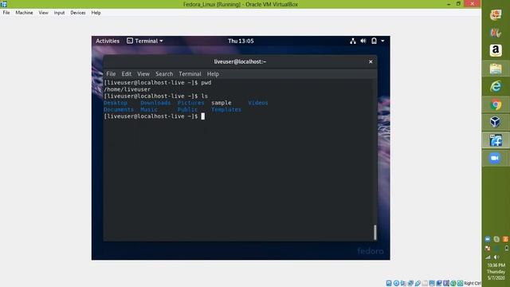Click 'Music' in the ls output
510x287 pixels.
[x=149, y=110]
